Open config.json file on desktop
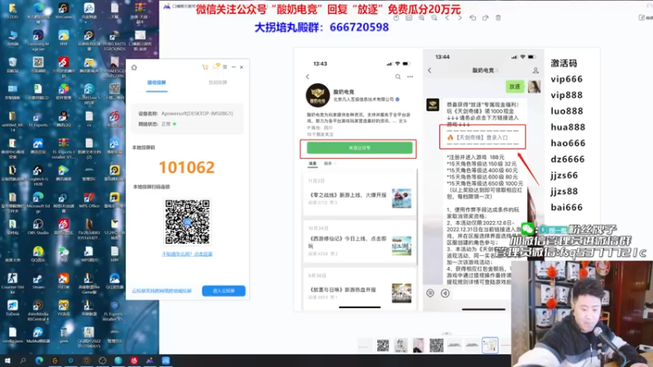This screenshot has height=367, width=653. (12, 335)
